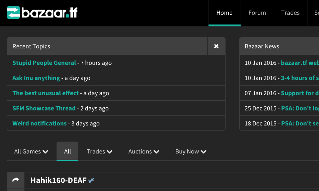Go to the Home navigation tab
The height and width of the screenshot is (191, 319).
coord(224,13)
